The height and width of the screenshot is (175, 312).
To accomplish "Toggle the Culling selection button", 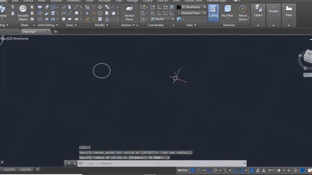I will tap(214, 13).
